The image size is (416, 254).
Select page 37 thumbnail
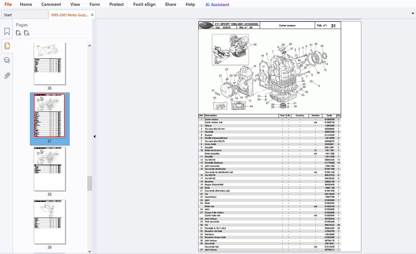[x=49, y=116]
